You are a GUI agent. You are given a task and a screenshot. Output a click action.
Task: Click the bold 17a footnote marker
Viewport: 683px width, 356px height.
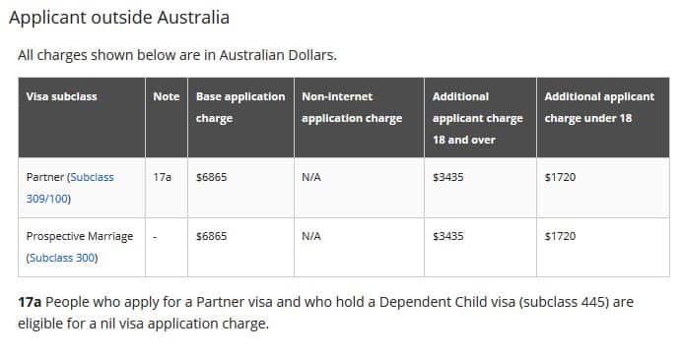[x=30, y=302]
